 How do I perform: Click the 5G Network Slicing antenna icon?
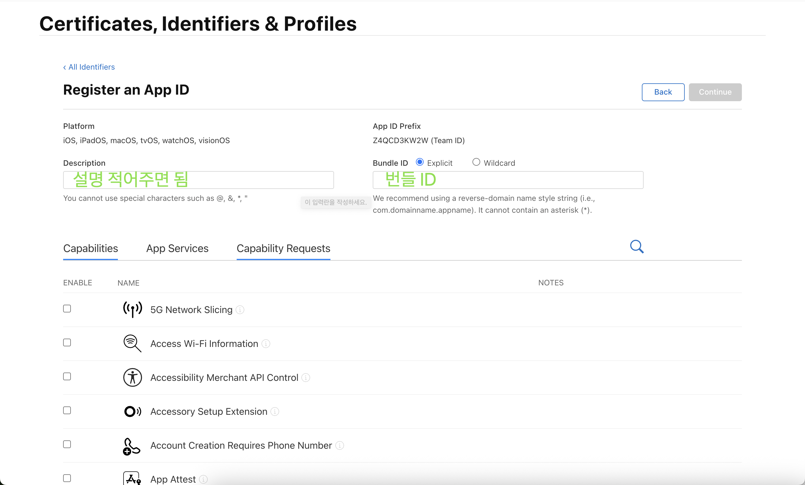pyautogui.click(x=132, y=309)
